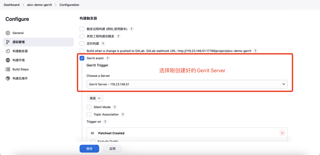
Task: Remove the Patchset Created trigger
Action: point(282,133)
